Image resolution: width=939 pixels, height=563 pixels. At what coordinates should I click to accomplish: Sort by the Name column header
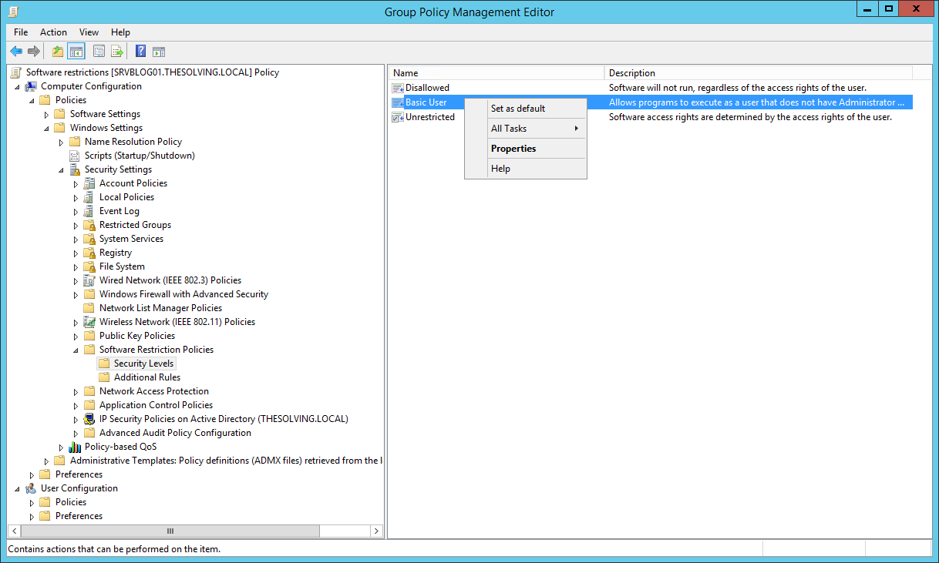496,73
